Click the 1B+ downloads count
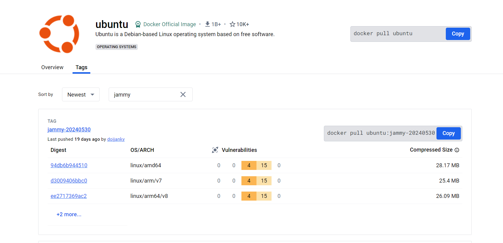Screen dimensions: 503x243 pyautogui.click(x=216, y=24)
